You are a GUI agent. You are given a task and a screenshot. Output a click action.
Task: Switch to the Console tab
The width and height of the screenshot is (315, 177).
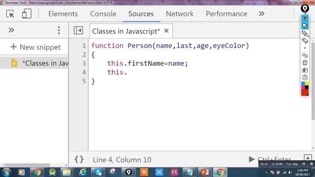click(103, 14)
